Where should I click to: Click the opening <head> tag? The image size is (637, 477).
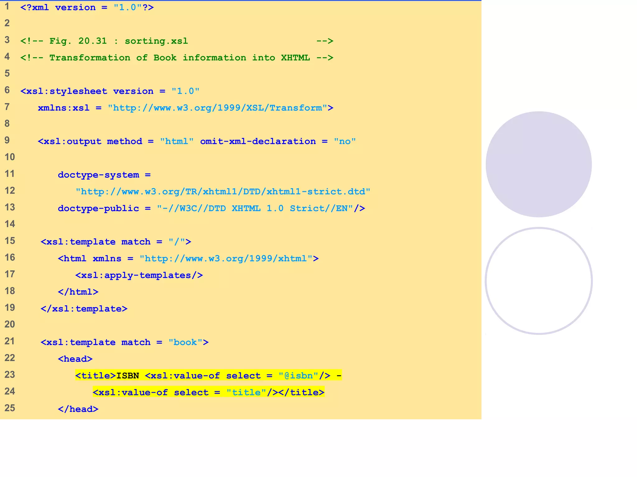75,359
